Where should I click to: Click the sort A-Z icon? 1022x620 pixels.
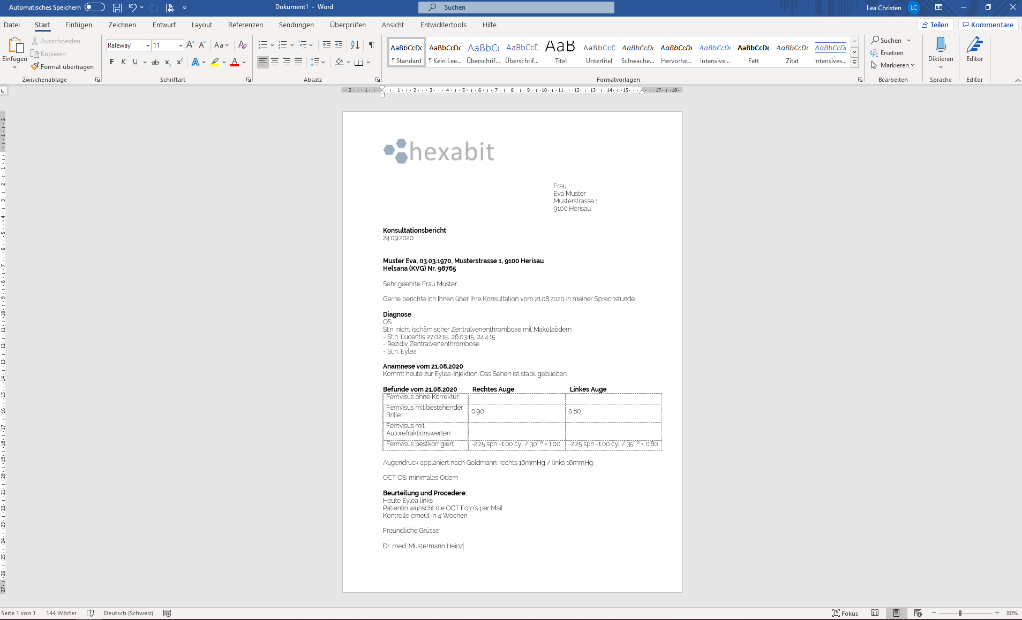click(355, 45)
